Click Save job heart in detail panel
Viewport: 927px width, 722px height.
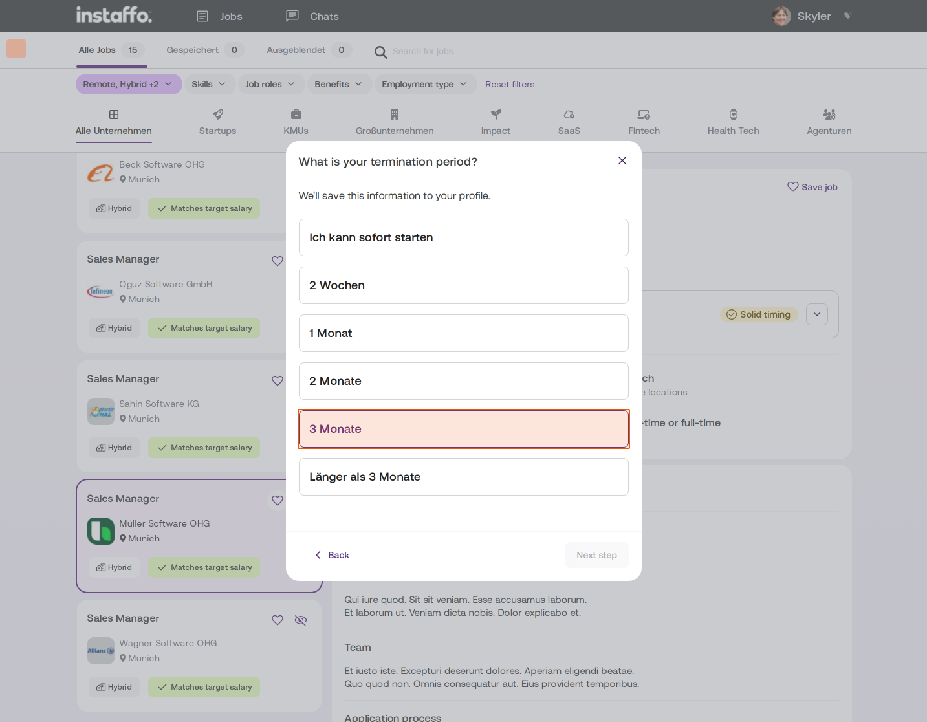coord(793,187)
